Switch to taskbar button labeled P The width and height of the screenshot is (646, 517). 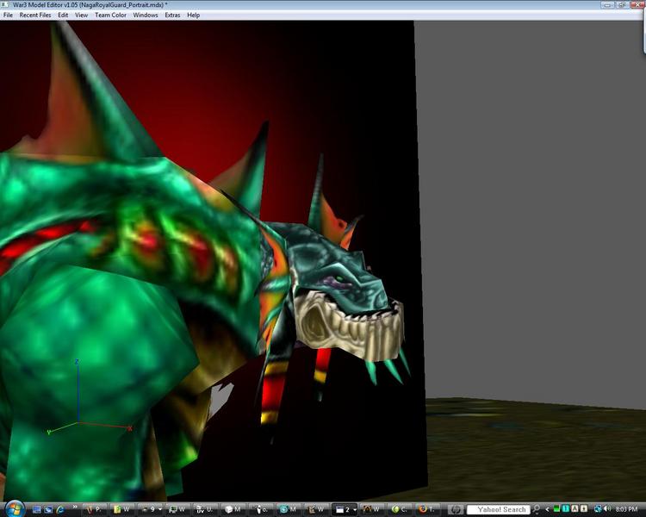pyautogui.click(x=95, y=509)
